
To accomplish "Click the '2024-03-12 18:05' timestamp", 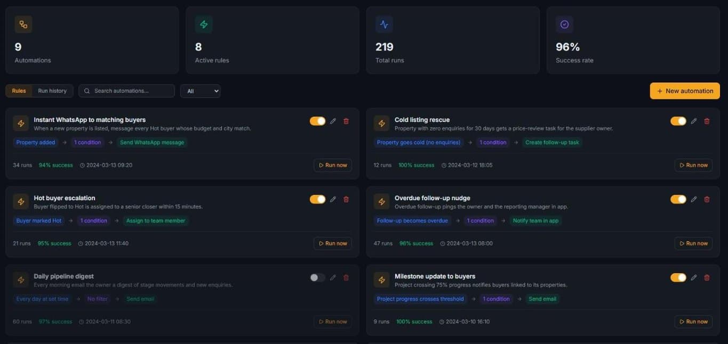I will click(x=470, y=165).
